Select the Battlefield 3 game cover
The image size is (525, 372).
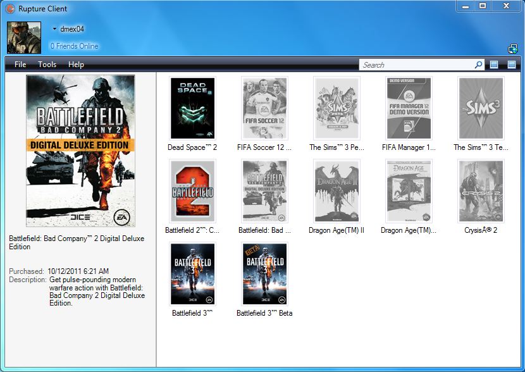(192, 273)
